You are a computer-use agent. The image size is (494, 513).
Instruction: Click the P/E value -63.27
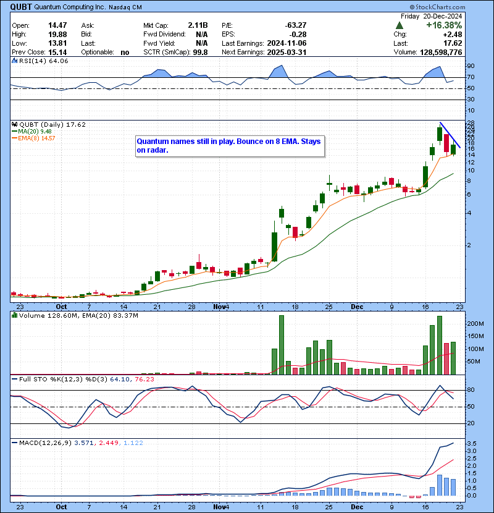click(x=296, y=25)
